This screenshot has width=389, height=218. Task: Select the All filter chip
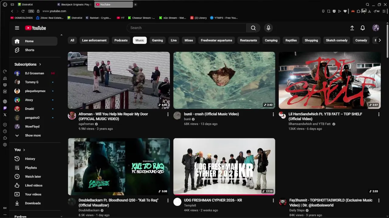(72, 40)
